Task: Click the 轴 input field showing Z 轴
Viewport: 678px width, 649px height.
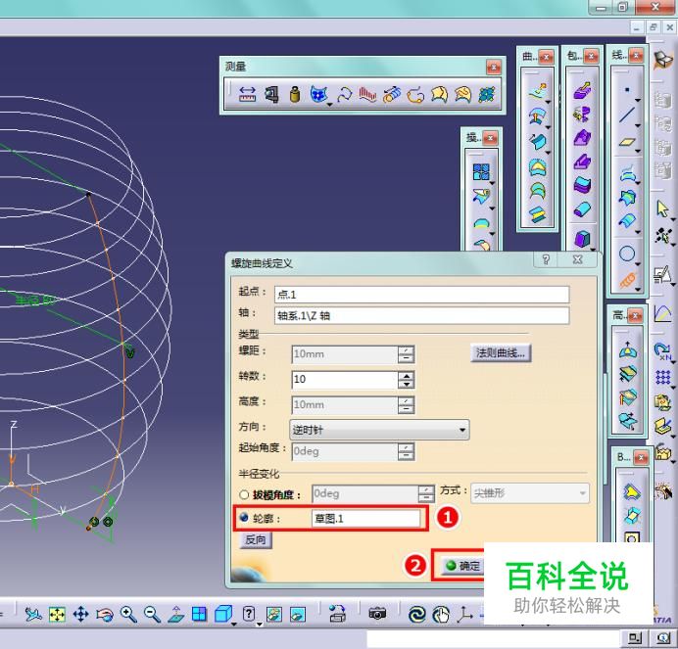Action: (x=421, y=315)
